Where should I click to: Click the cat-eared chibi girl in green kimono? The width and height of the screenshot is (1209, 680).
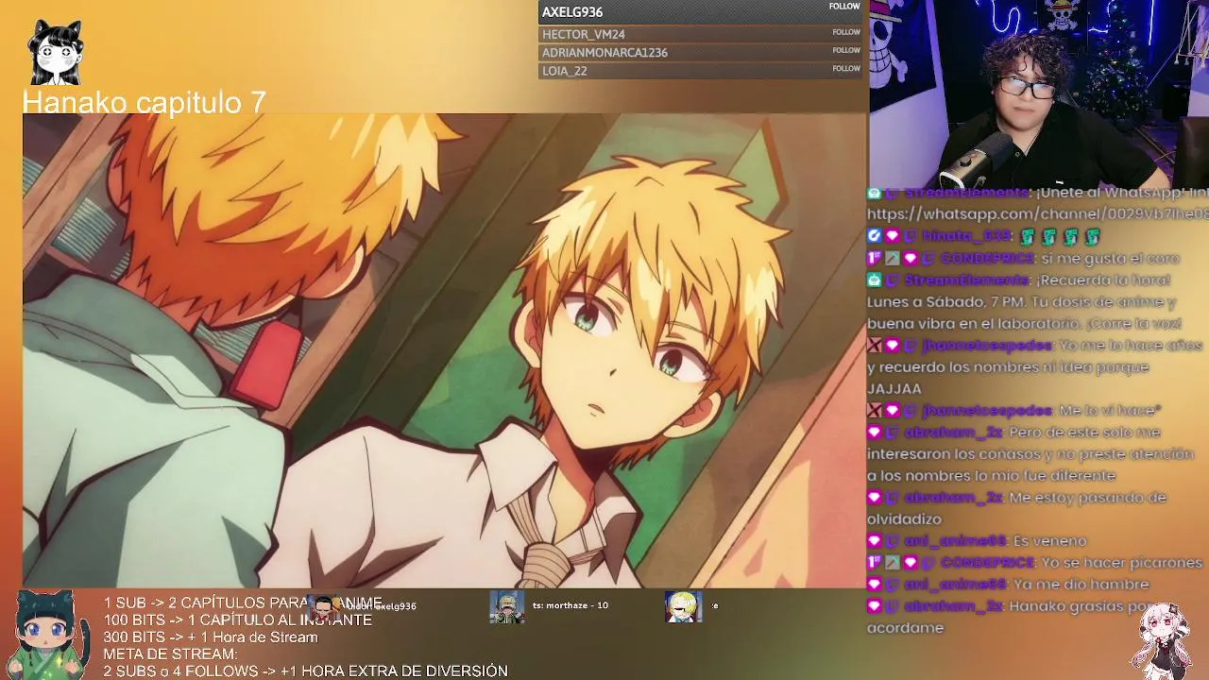click(47, 634)
